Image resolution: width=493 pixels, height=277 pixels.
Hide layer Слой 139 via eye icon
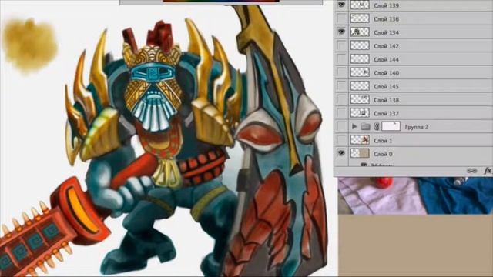341,5
